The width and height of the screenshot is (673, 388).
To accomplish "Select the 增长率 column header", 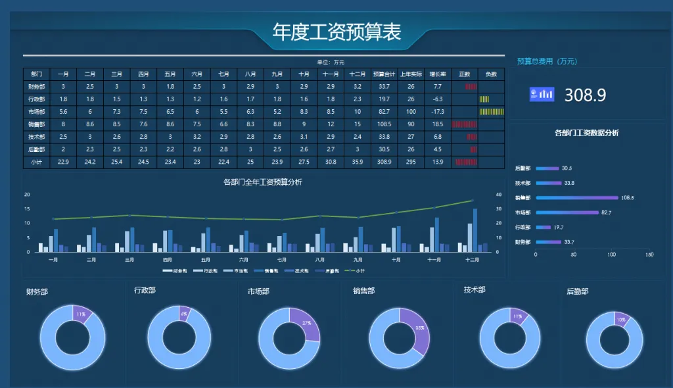I will tap(438, 74).
